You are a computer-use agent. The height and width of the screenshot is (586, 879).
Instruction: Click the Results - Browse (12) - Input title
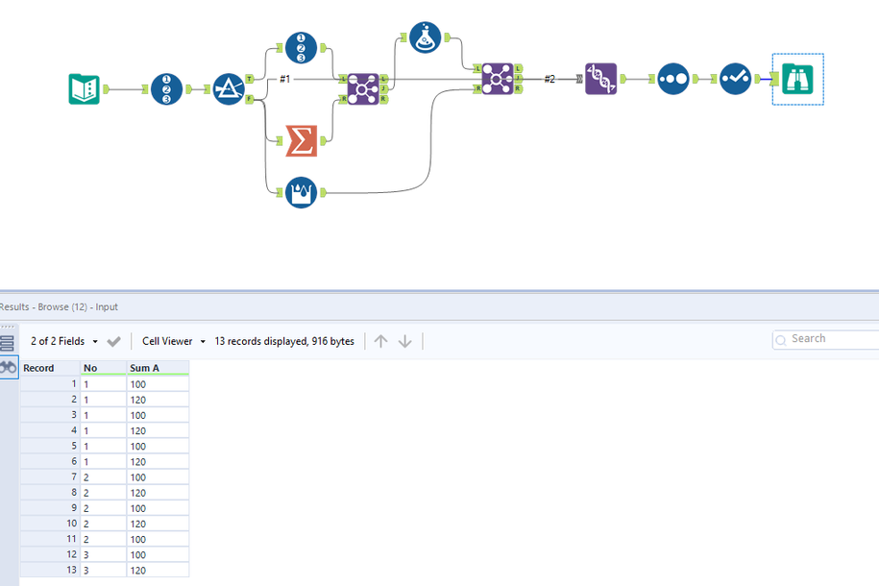click(x=59, y=306)
